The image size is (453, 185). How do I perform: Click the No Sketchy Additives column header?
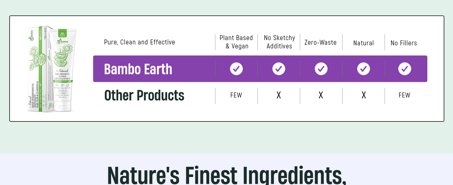pyautogui.click(x=279, y=42)
